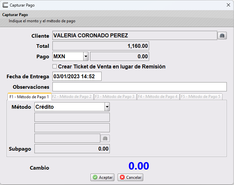
Task: Click the Cliente name field
Action: [x=135, y=35]
